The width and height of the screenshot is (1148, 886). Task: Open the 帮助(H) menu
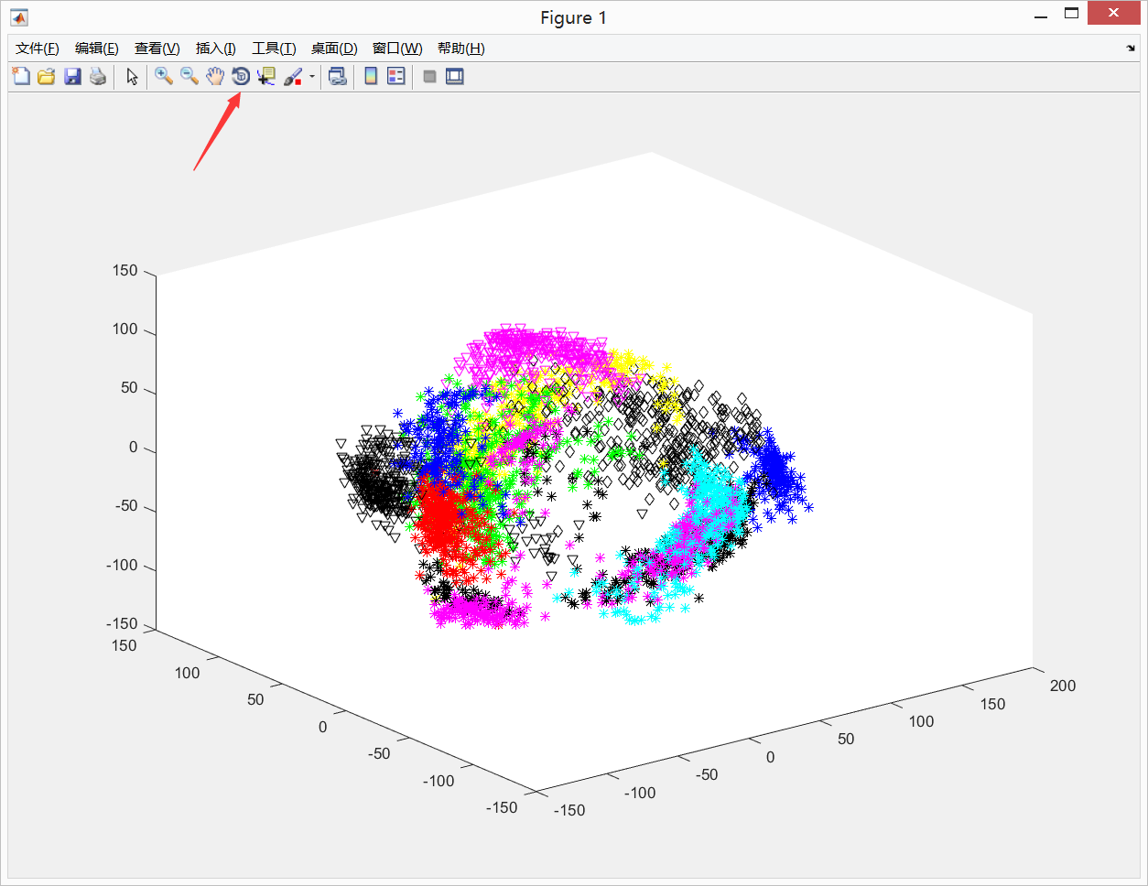[460, 49]
